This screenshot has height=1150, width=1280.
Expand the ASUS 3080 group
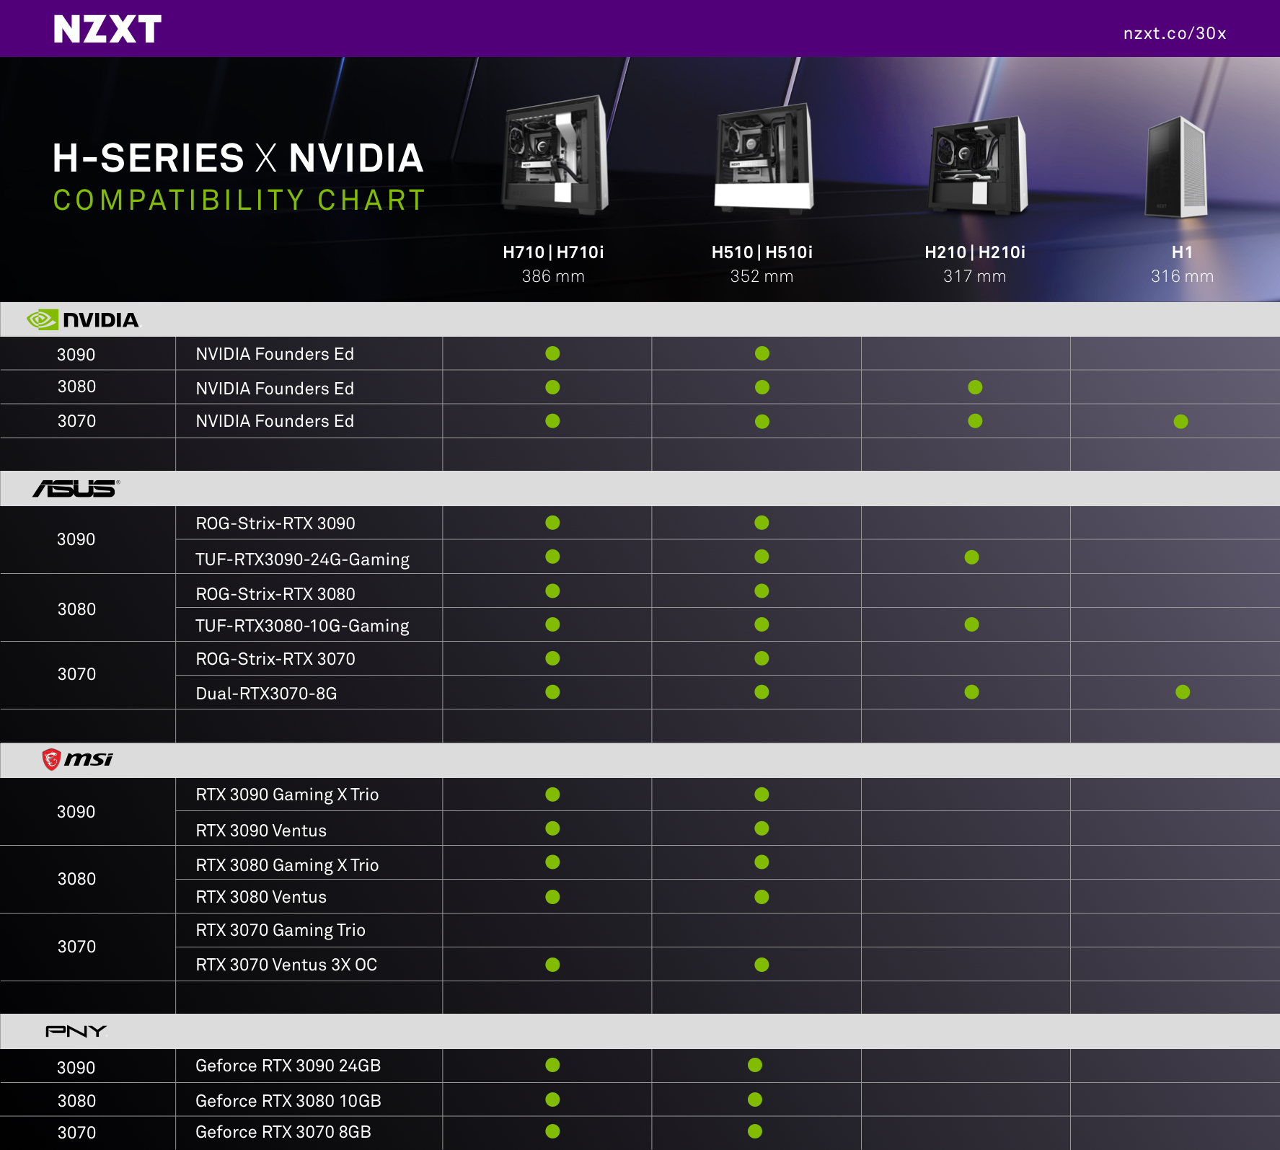pyautogui.click(x=76, y=609)
